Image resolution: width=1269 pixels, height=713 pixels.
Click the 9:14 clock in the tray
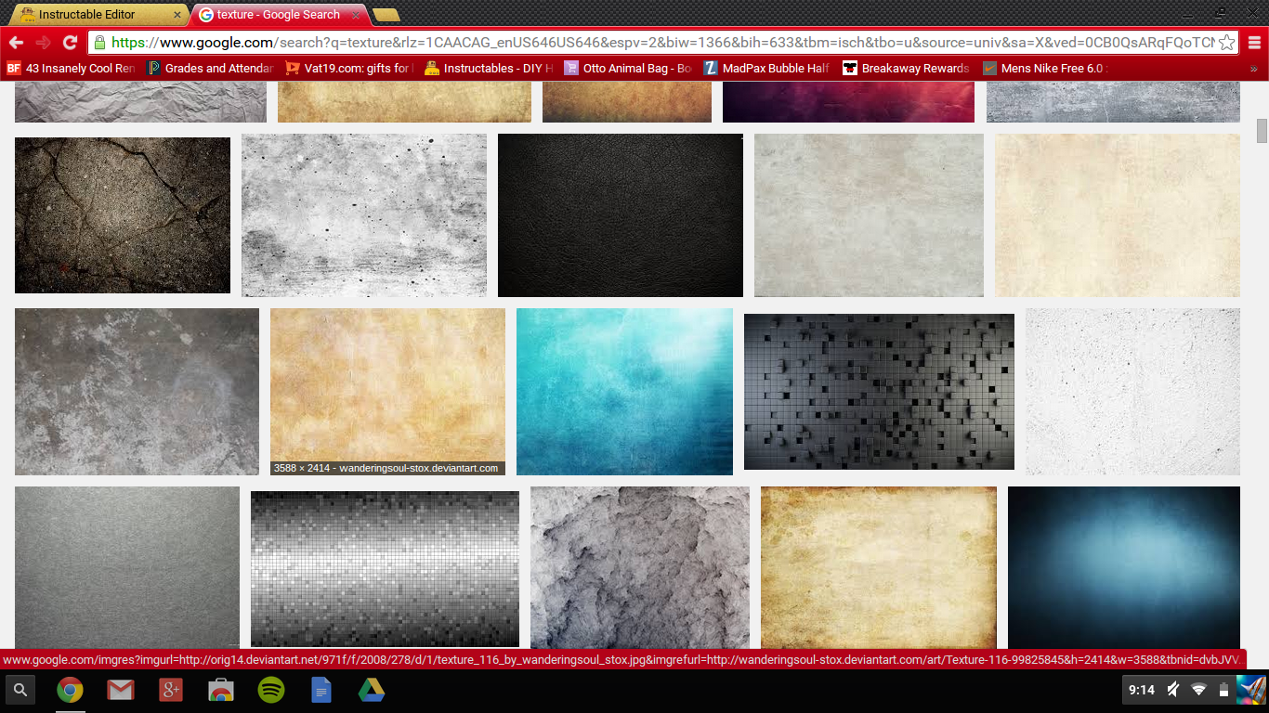(1142, 690)
